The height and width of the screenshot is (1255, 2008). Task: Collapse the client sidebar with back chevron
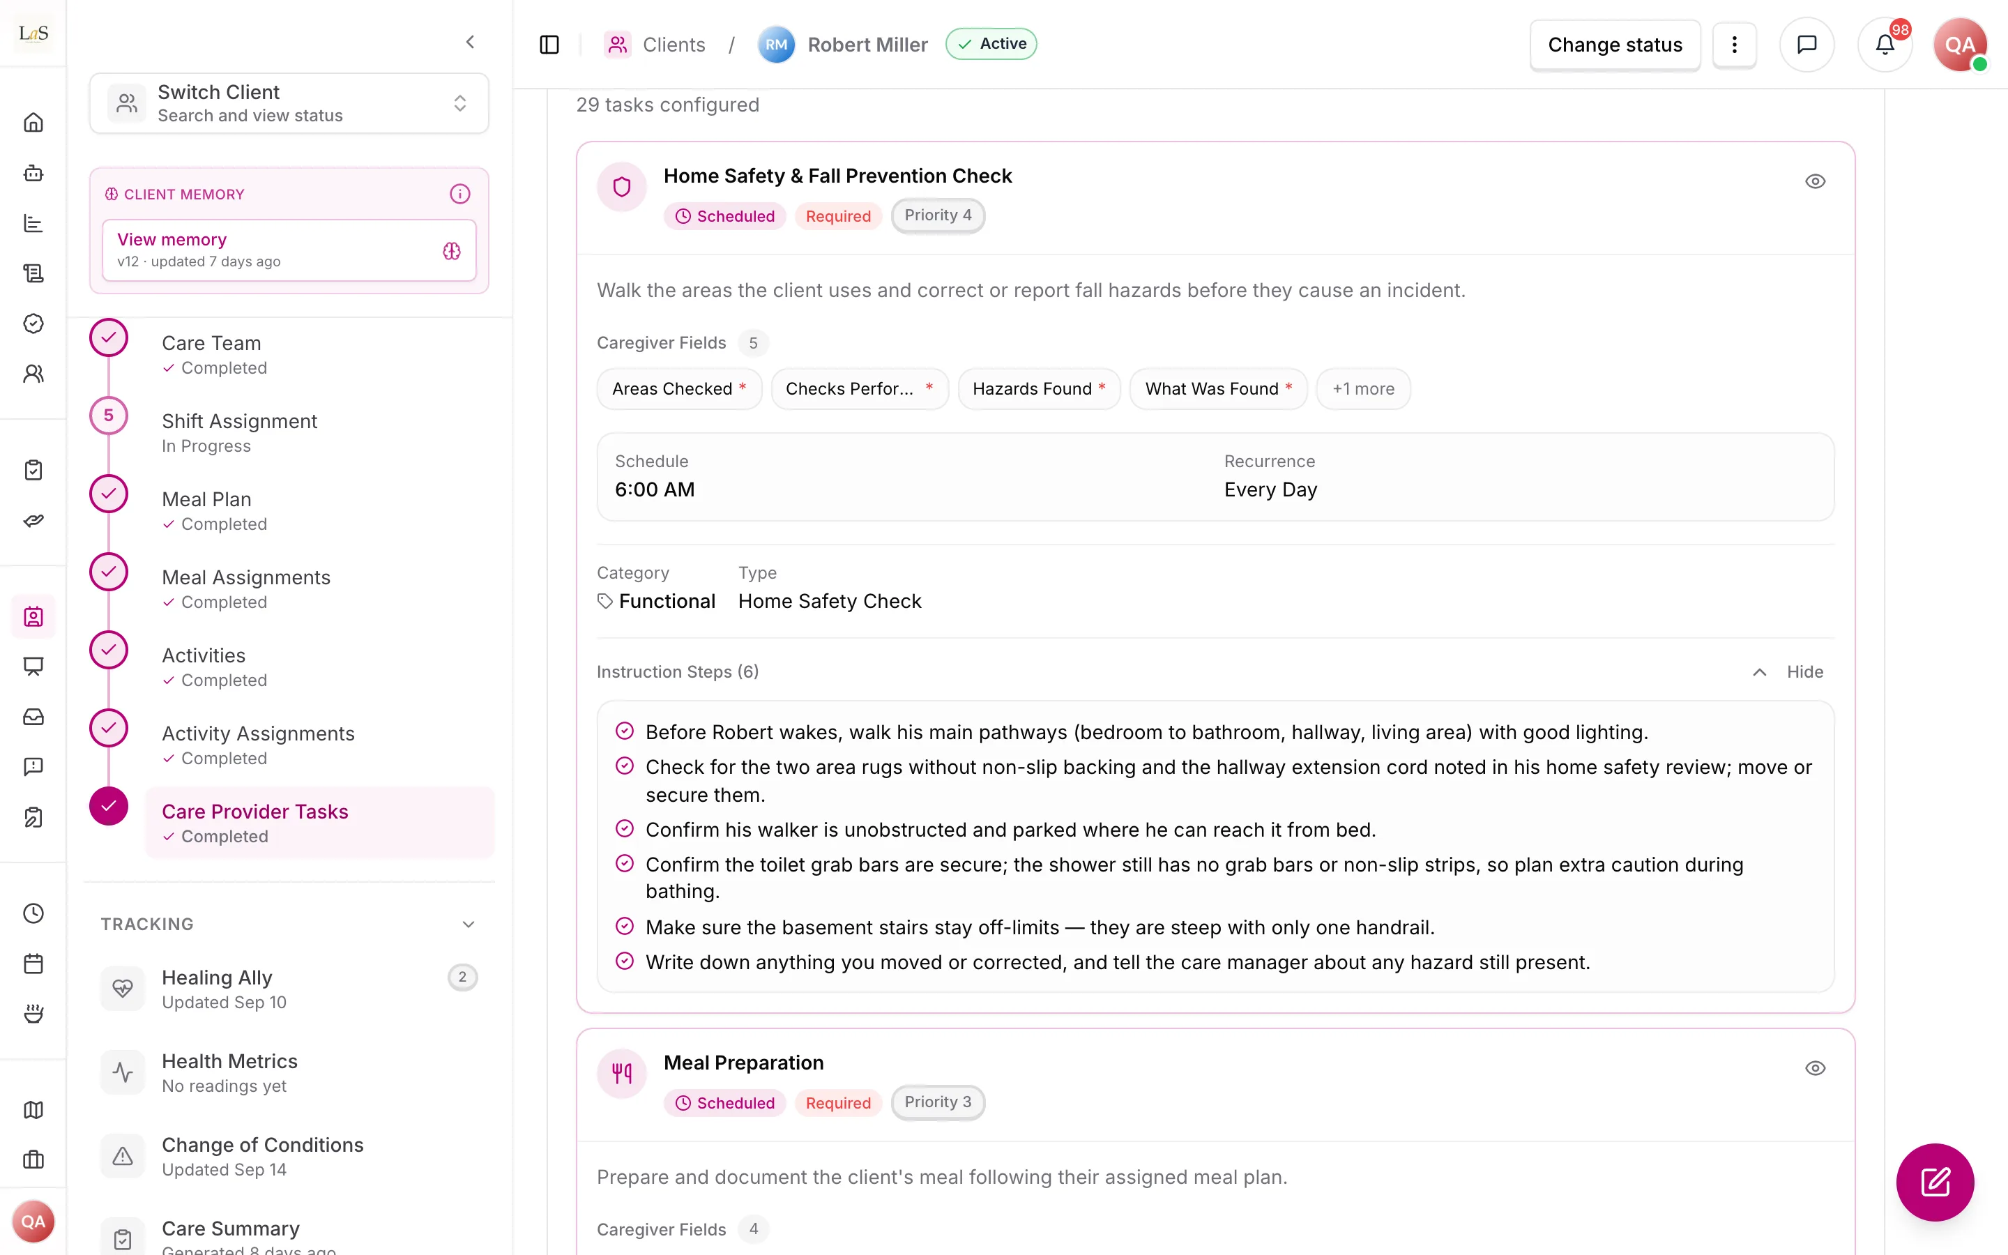(470, 42)
